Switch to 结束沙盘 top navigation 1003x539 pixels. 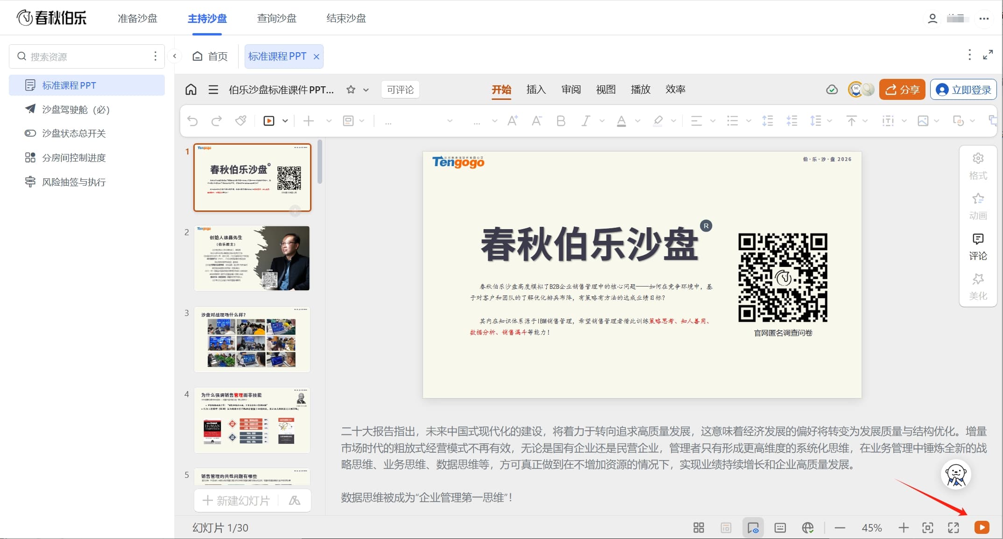pos(346,18)
